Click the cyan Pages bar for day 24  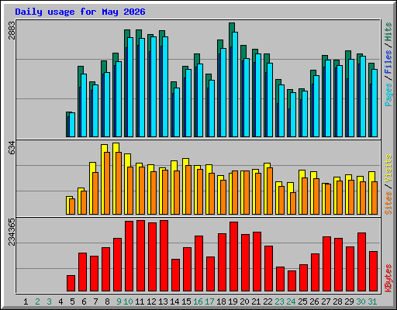point(293,115)
